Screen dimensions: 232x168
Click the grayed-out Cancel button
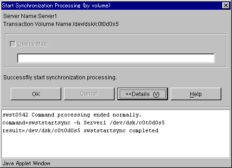[x=89, y=94]
